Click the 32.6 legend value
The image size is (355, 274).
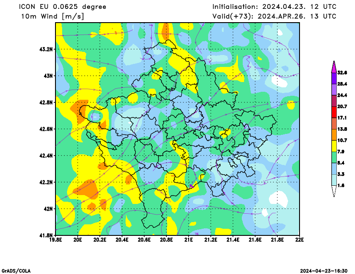(x=342, y=73)
